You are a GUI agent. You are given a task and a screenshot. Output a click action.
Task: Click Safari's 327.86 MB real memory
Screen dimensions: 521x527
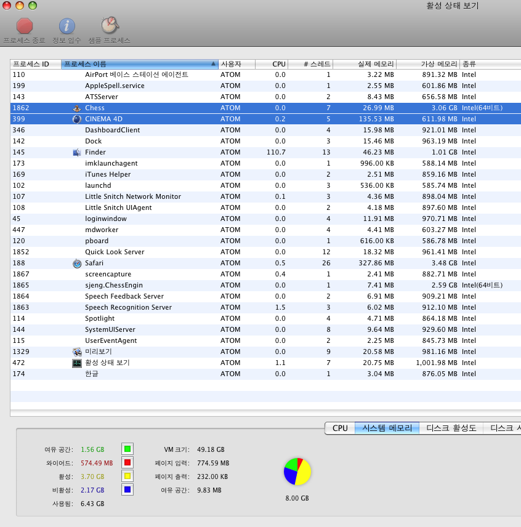point(376,263)
